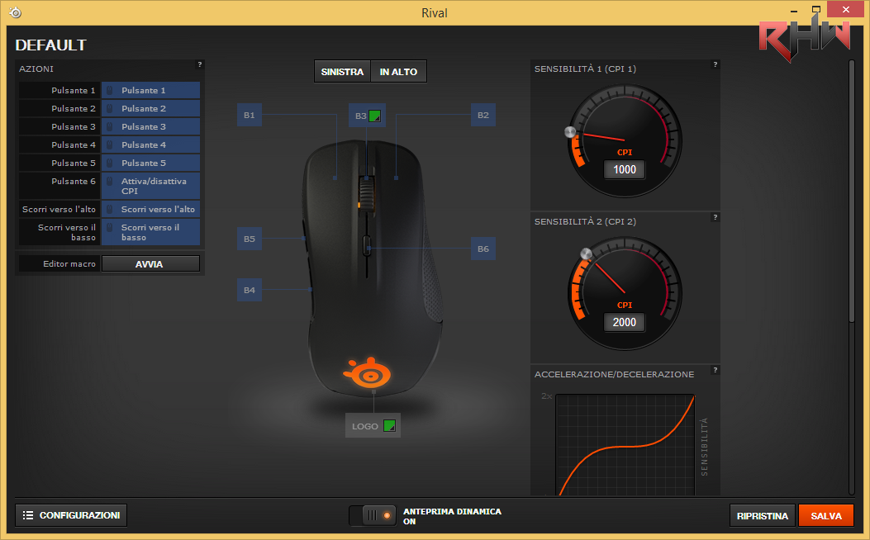This screenshot has width=870, height=540.
Task: Switch to the SINISTRA mouse view
Action: [x=342, y=72]
